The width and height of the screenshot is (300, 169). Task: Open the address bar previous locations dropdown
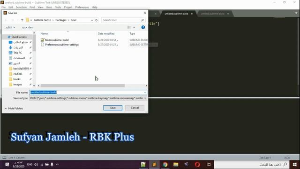point(92,20)
